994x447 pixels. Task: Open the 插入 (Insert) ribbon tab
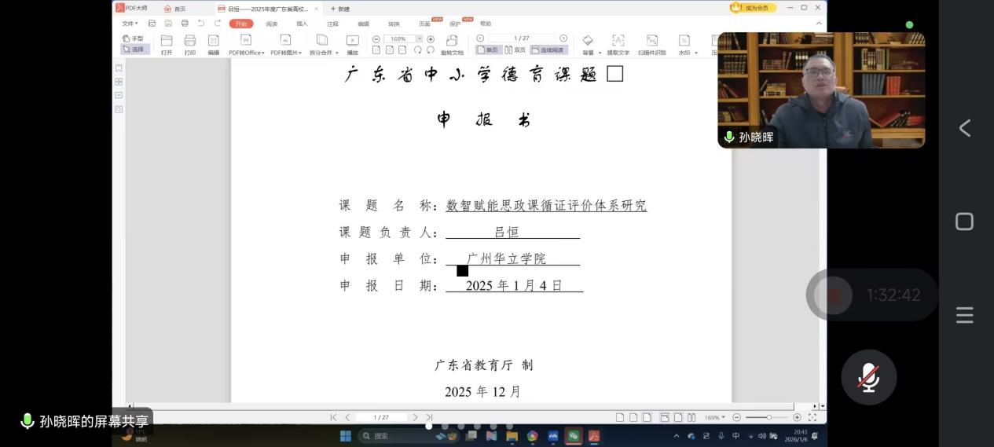tap(302, 24)
